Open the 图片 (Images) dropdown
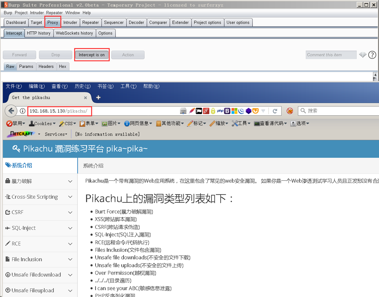The height and width of the screenshot is (297, 379). click(x=111, y=123)
